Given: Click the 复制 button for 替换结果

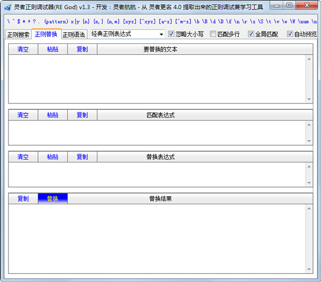Looking at the screenshot, I should (x=23, y=199).
